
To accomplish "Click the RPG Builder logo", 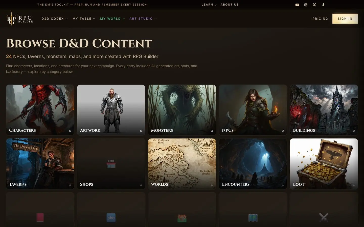I will (x=20, y=19).
